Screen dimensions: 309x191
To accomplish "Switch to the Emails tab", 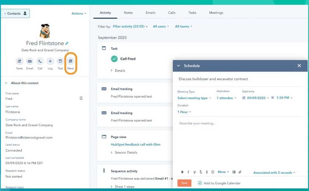I will pos(150,13).
